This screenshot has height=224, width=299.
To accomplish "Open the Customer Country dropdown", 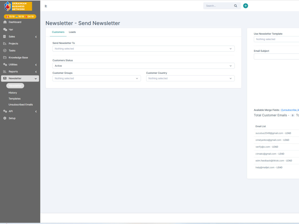I will pos(190,79).
